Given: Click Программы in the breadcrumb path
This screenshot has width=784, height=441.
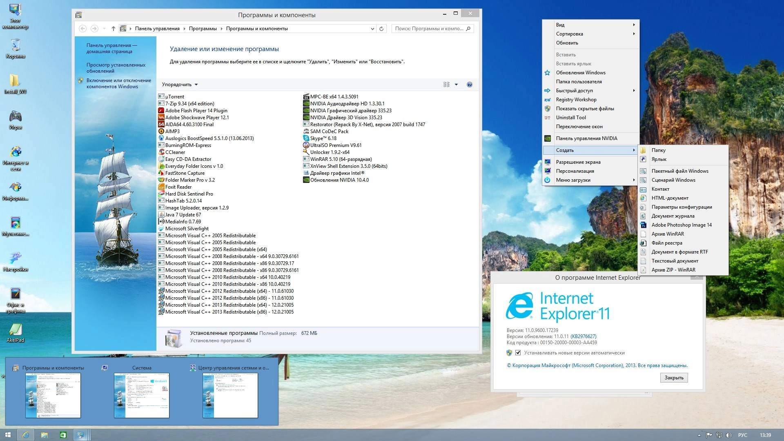Looking at the screenshot, I should [x=203, y=29].
